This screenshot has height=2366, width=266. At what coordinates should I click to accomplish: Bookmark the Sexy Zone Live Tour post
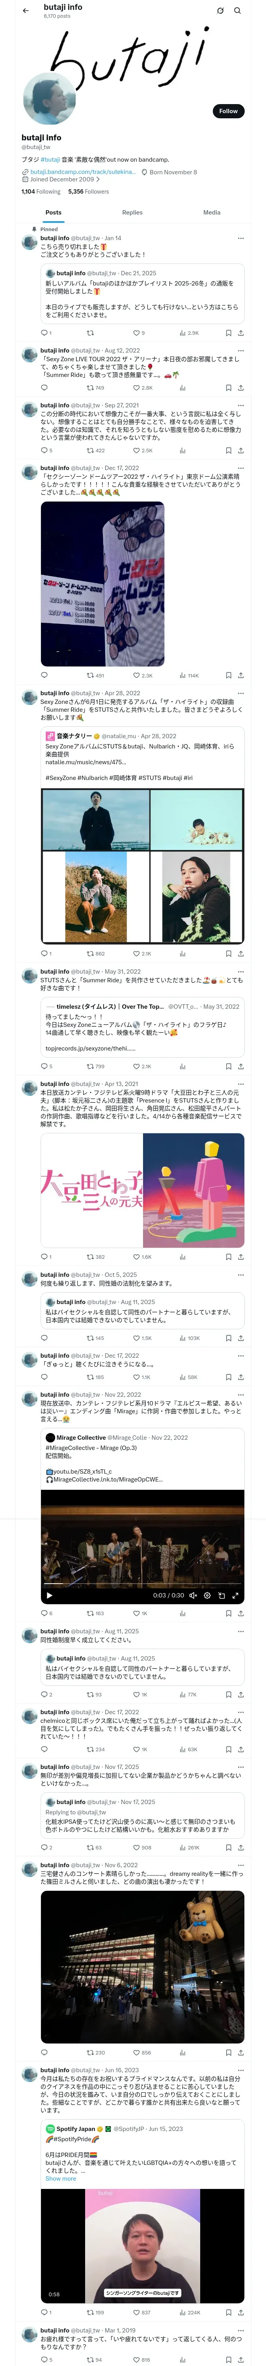pyautogui.click(x=229, y=388)
